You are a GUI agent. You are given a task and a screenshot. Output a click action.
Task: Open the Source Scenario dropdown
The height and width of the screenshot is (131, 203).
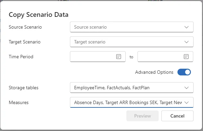click(132, 27)
